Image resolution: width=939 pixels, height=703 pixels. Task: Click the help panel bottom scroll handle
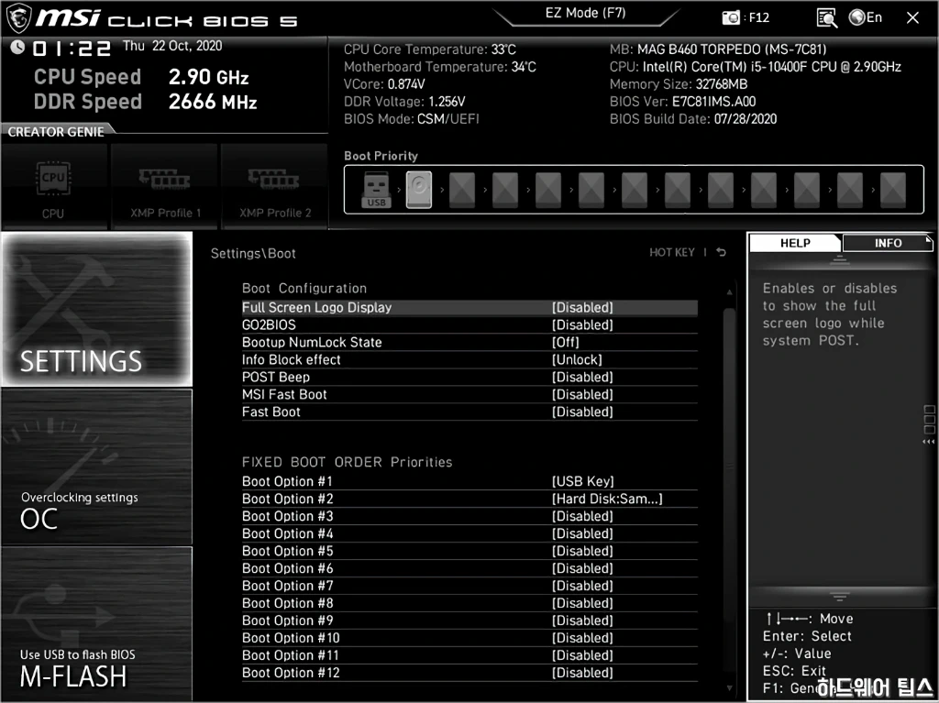coord(840,597)
